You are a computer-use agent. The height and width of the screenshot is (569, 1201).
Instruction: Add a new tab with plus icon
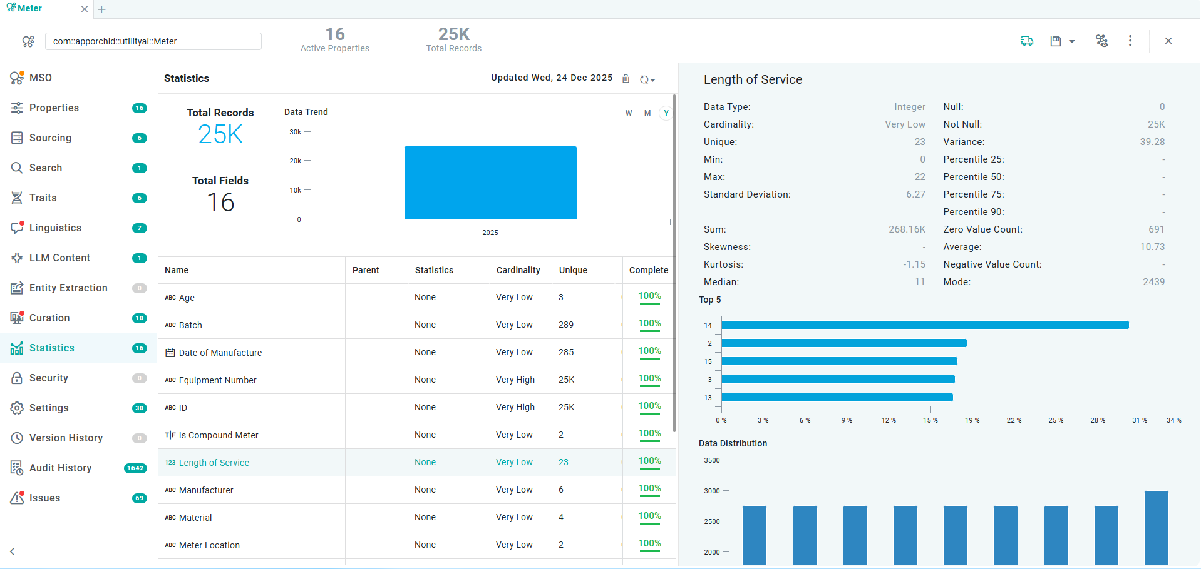[x=102, y=9]
